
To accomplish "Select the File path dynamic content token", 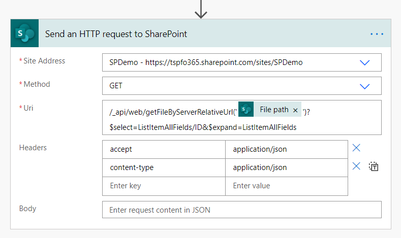I will coord(273,110).
